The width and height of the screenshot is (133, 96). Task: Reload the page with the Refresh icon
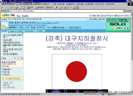[x=20, y=8]
